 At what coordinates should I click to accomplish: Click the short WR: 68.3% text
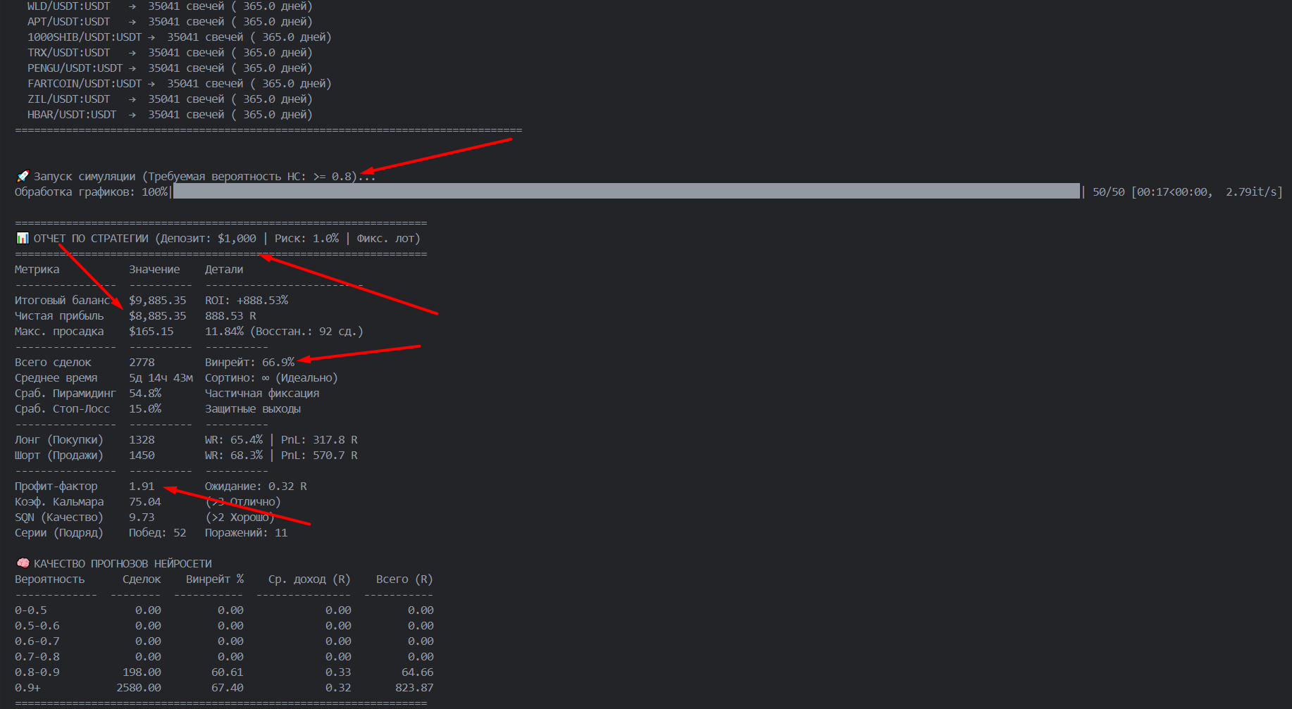(x=234, y=456)
